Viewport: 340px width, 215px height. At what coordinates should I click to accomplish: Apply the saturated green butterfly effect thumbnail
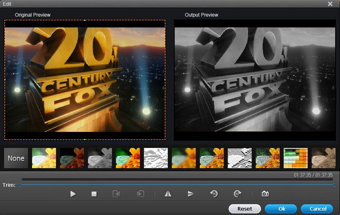point(128,158)
